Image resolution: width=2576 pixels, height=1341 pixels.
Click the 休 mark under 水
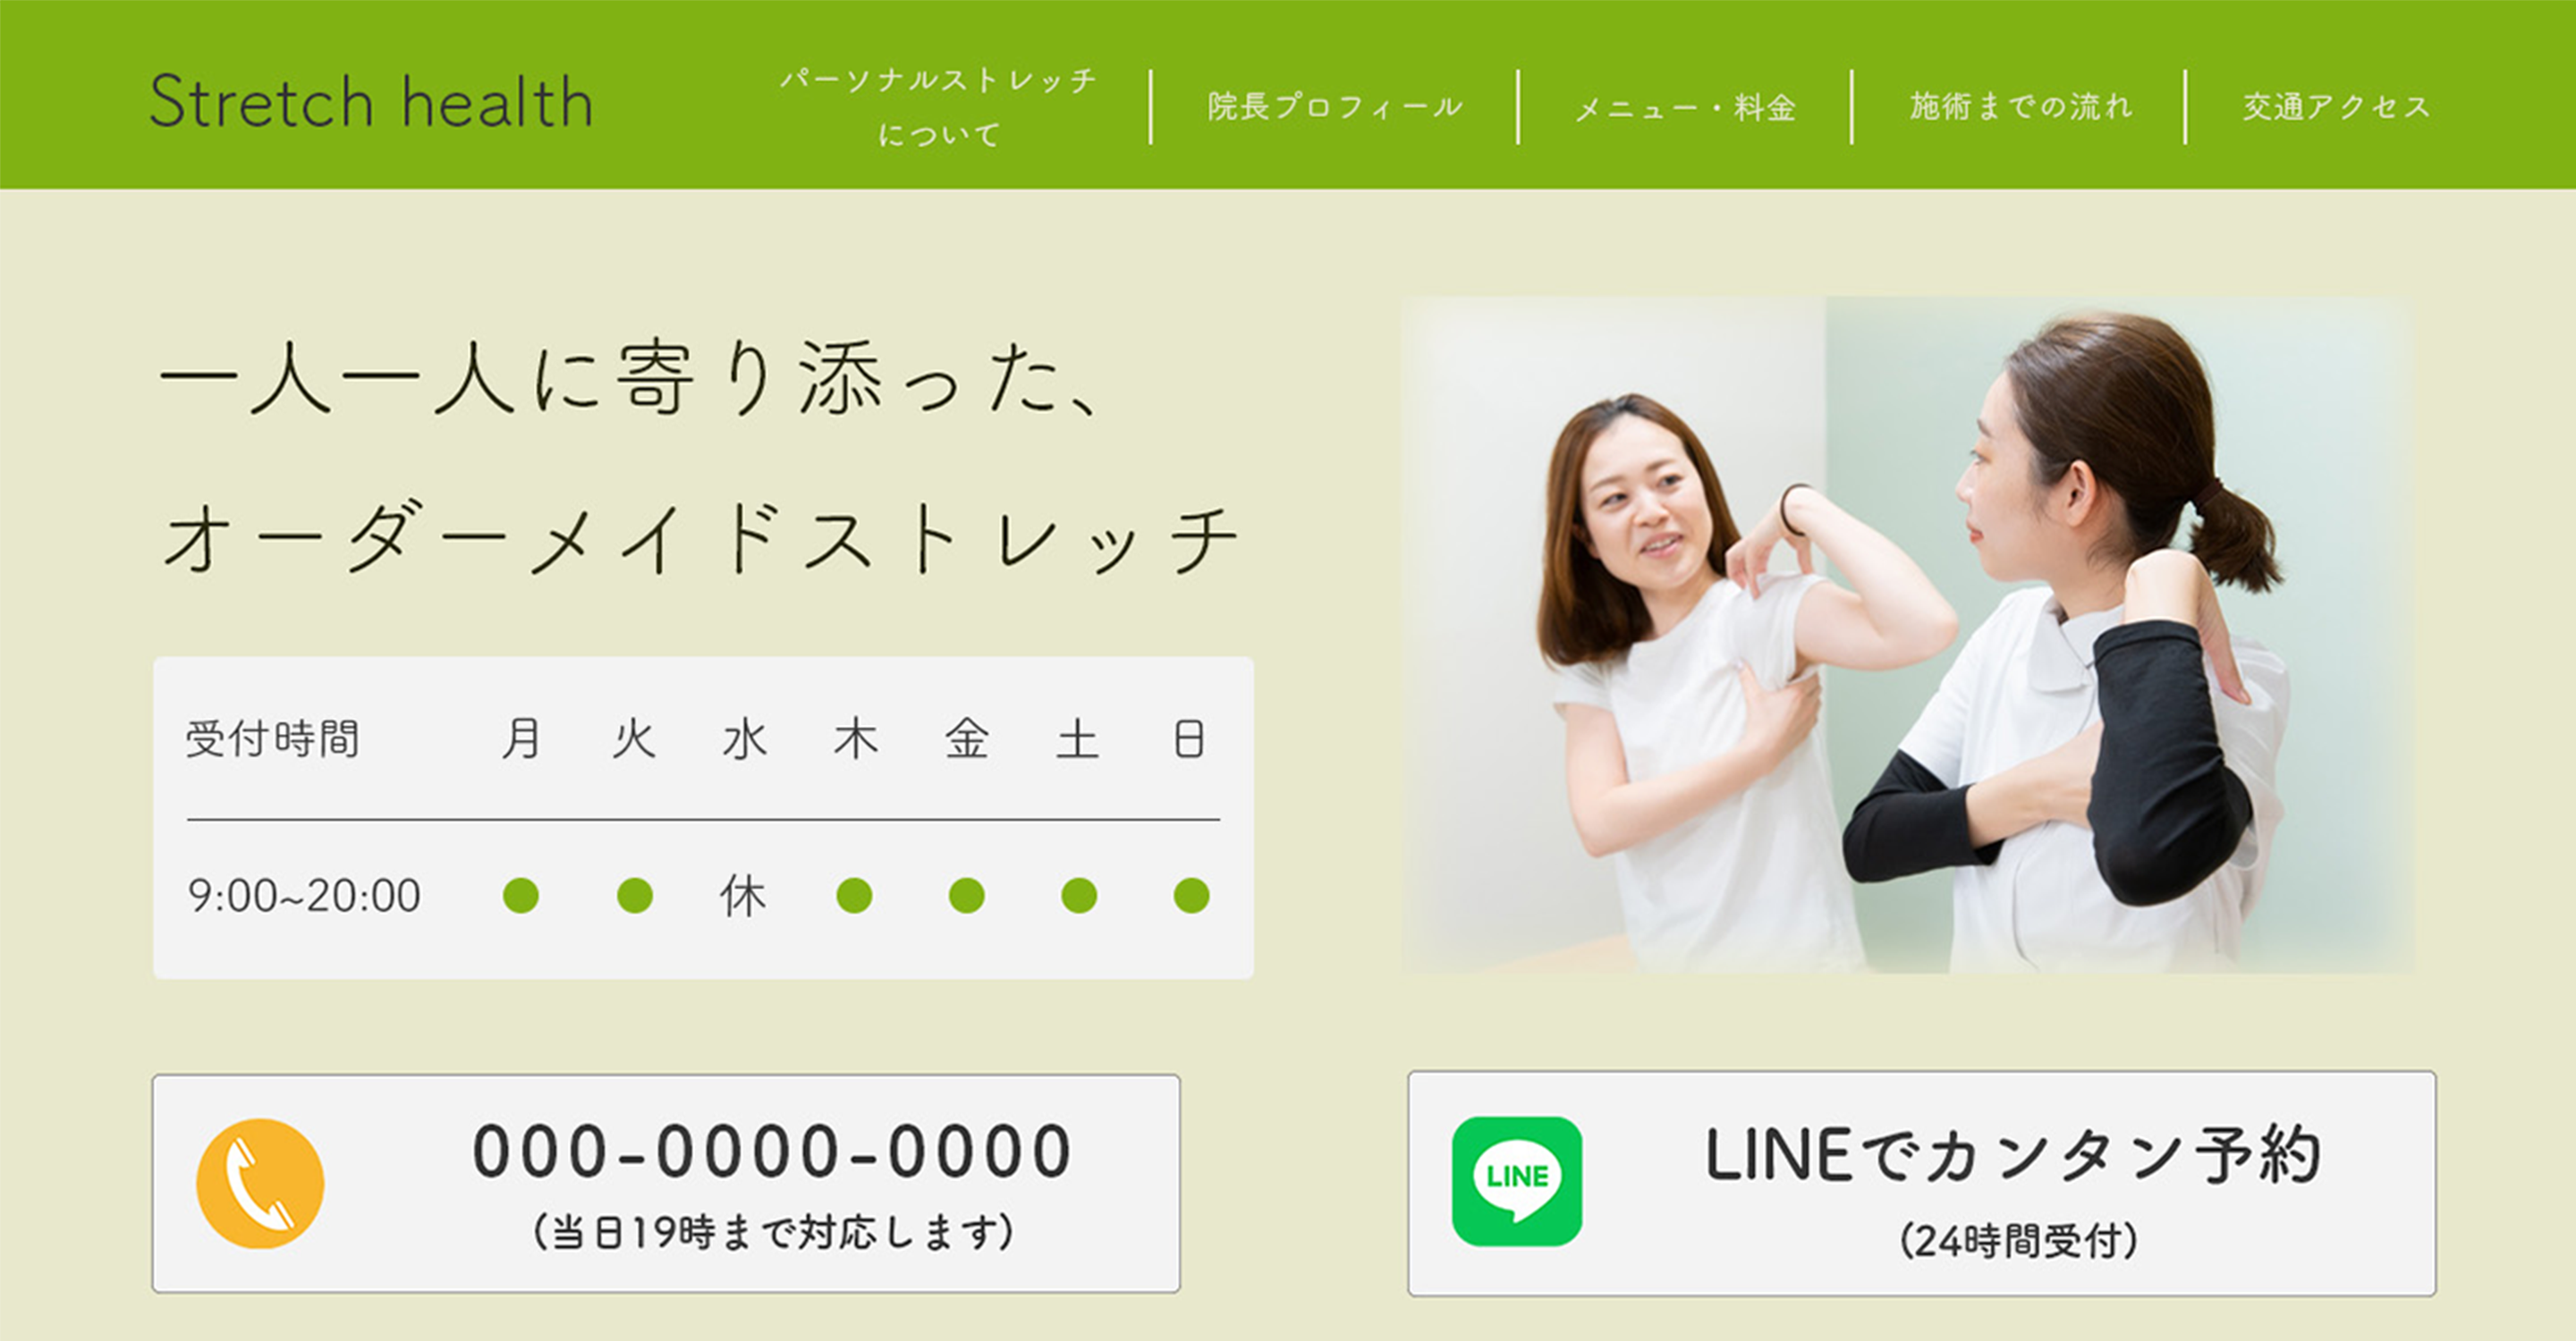pyautogui.click(x=743, y=895)
